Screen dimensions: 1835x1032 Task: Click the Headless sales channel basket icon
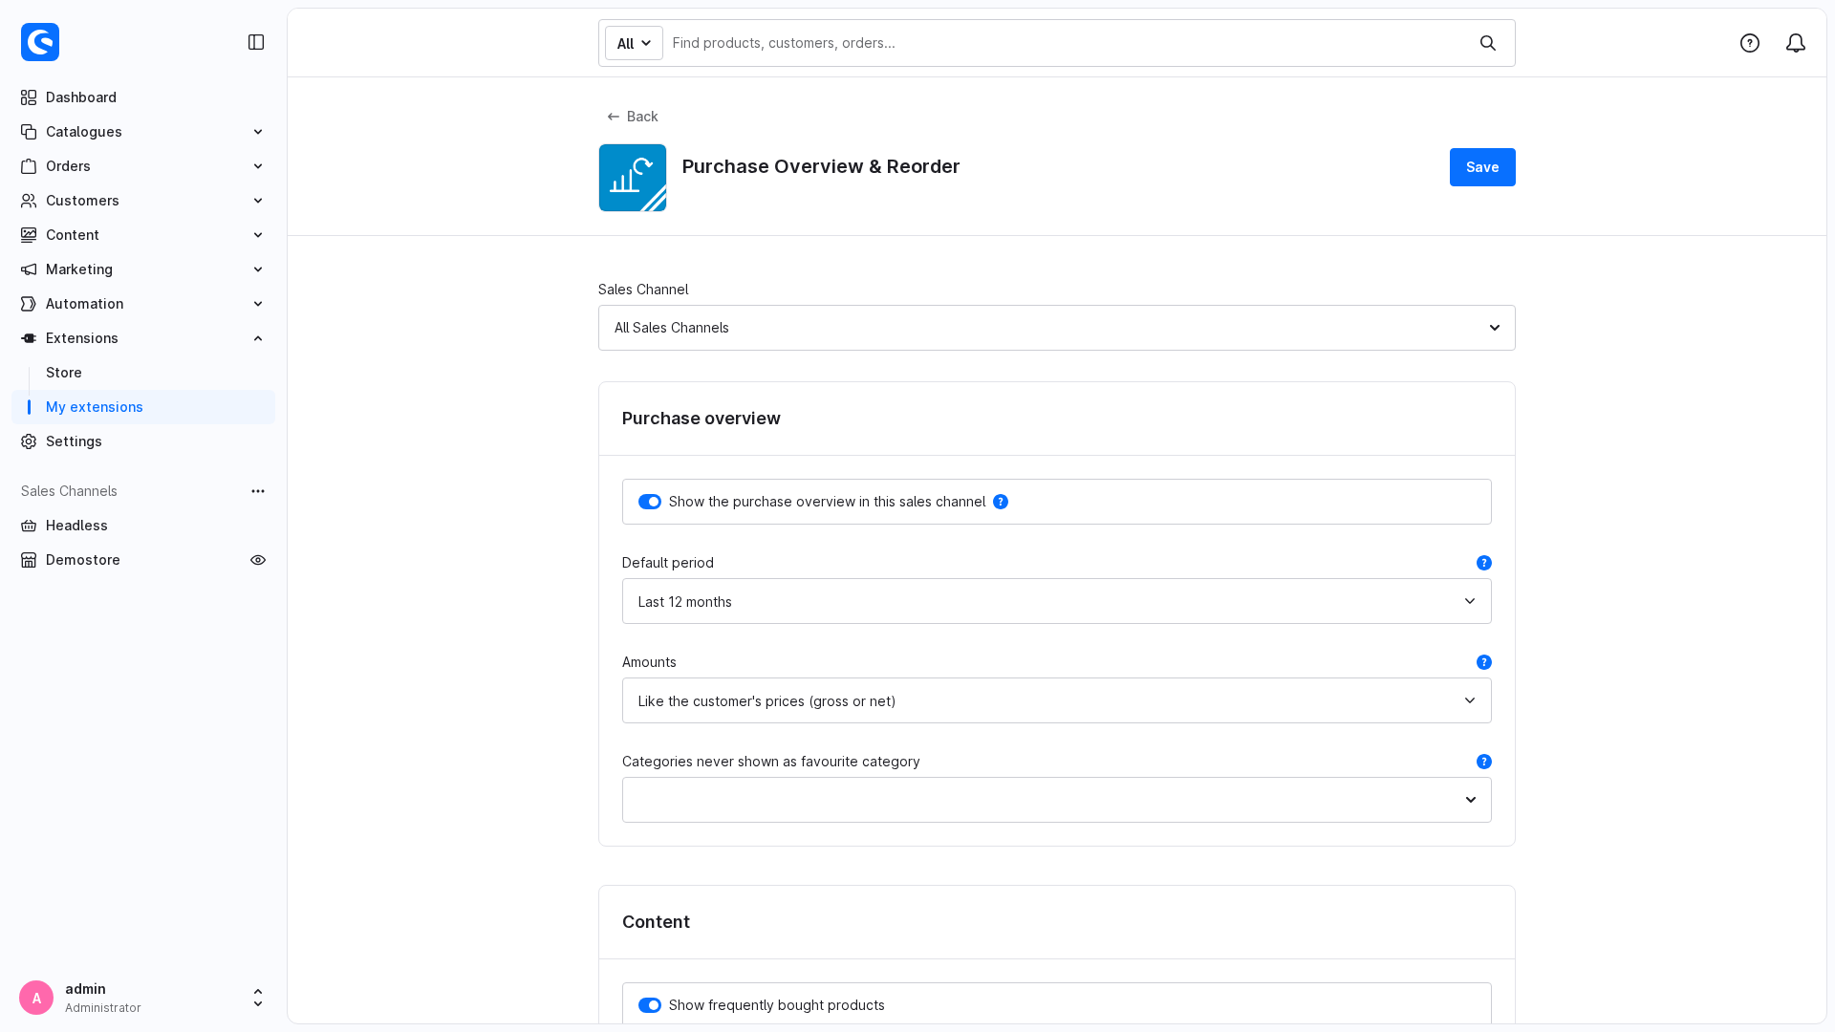29,526
